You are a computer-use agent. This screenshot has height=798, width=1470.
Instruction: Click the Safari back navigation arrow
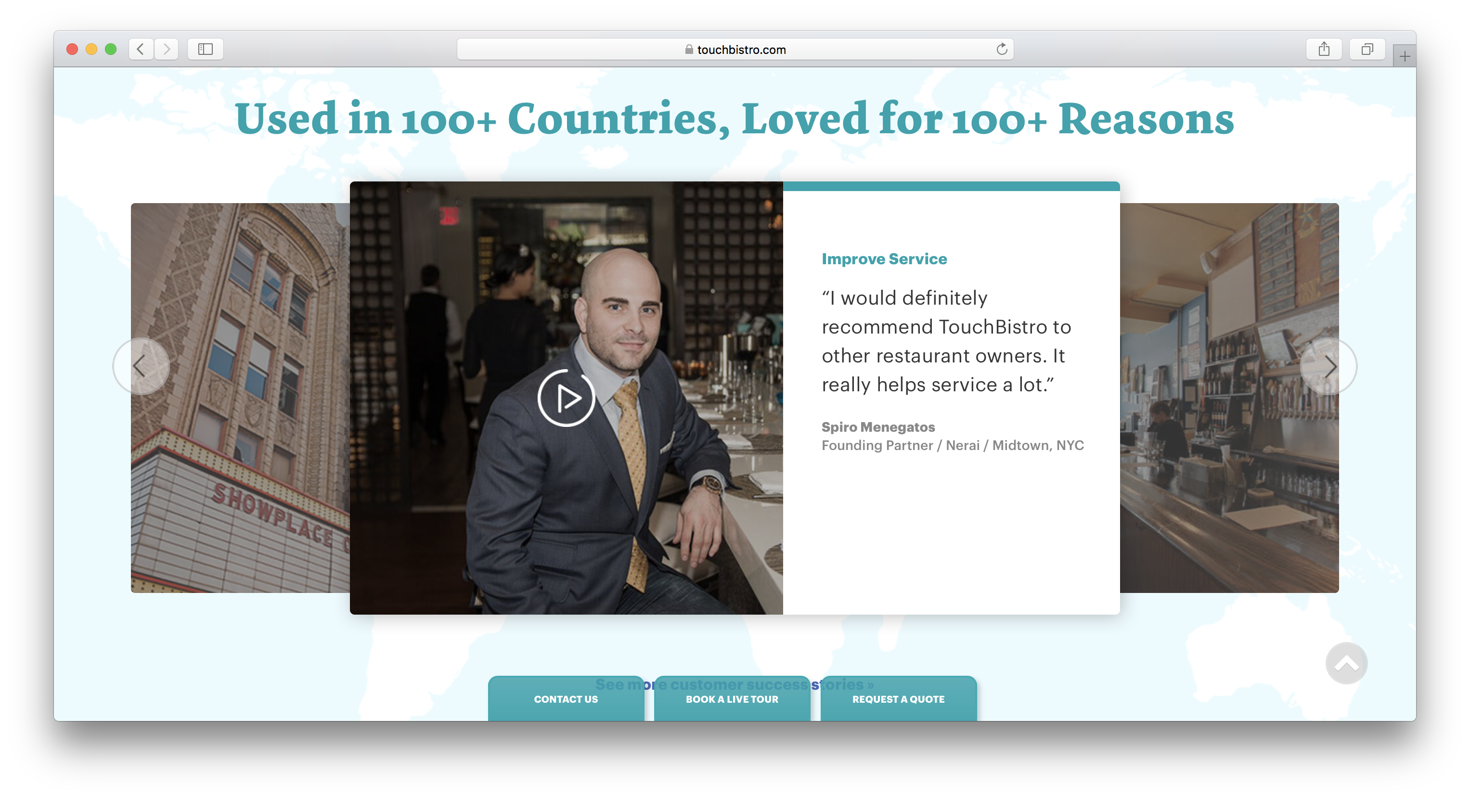(141, 49)
